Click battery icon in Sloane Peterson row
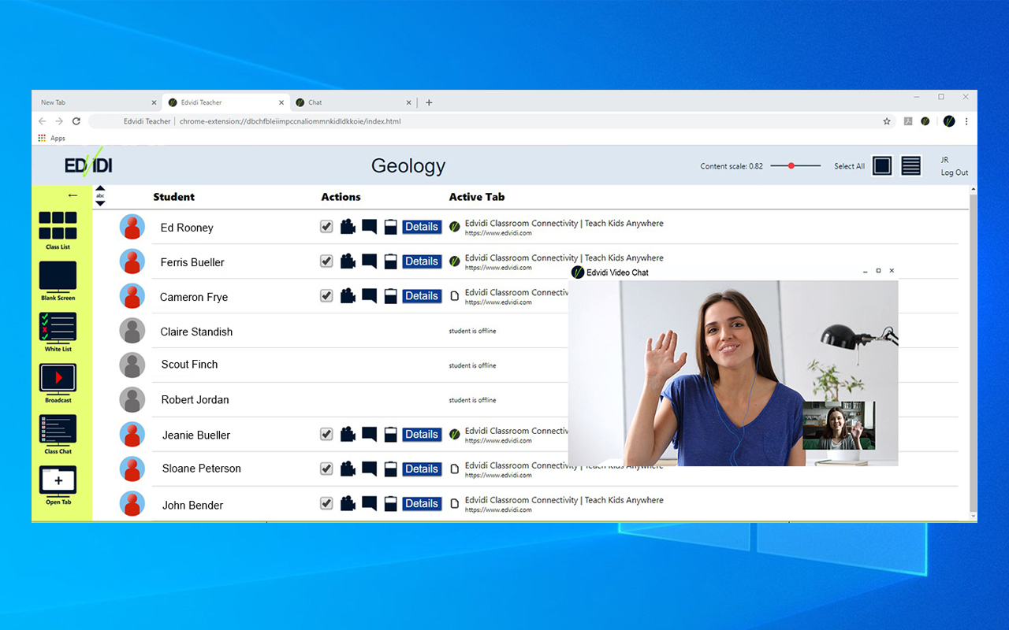This screenshot has height=630, width=1009. pos(390,469)
